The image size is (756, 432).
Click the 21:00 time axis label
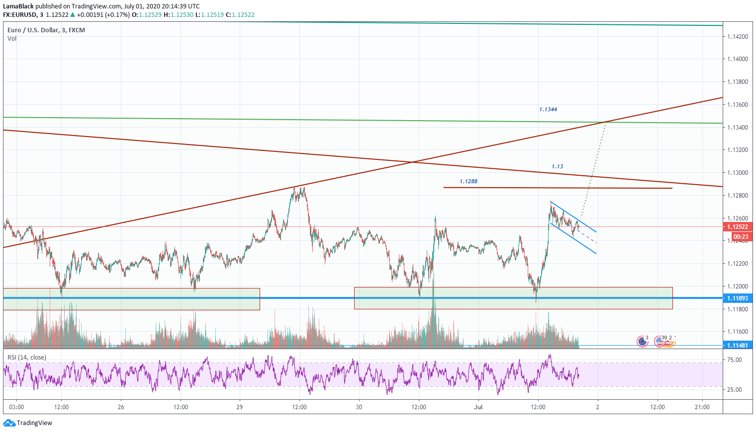coord(702,407)
